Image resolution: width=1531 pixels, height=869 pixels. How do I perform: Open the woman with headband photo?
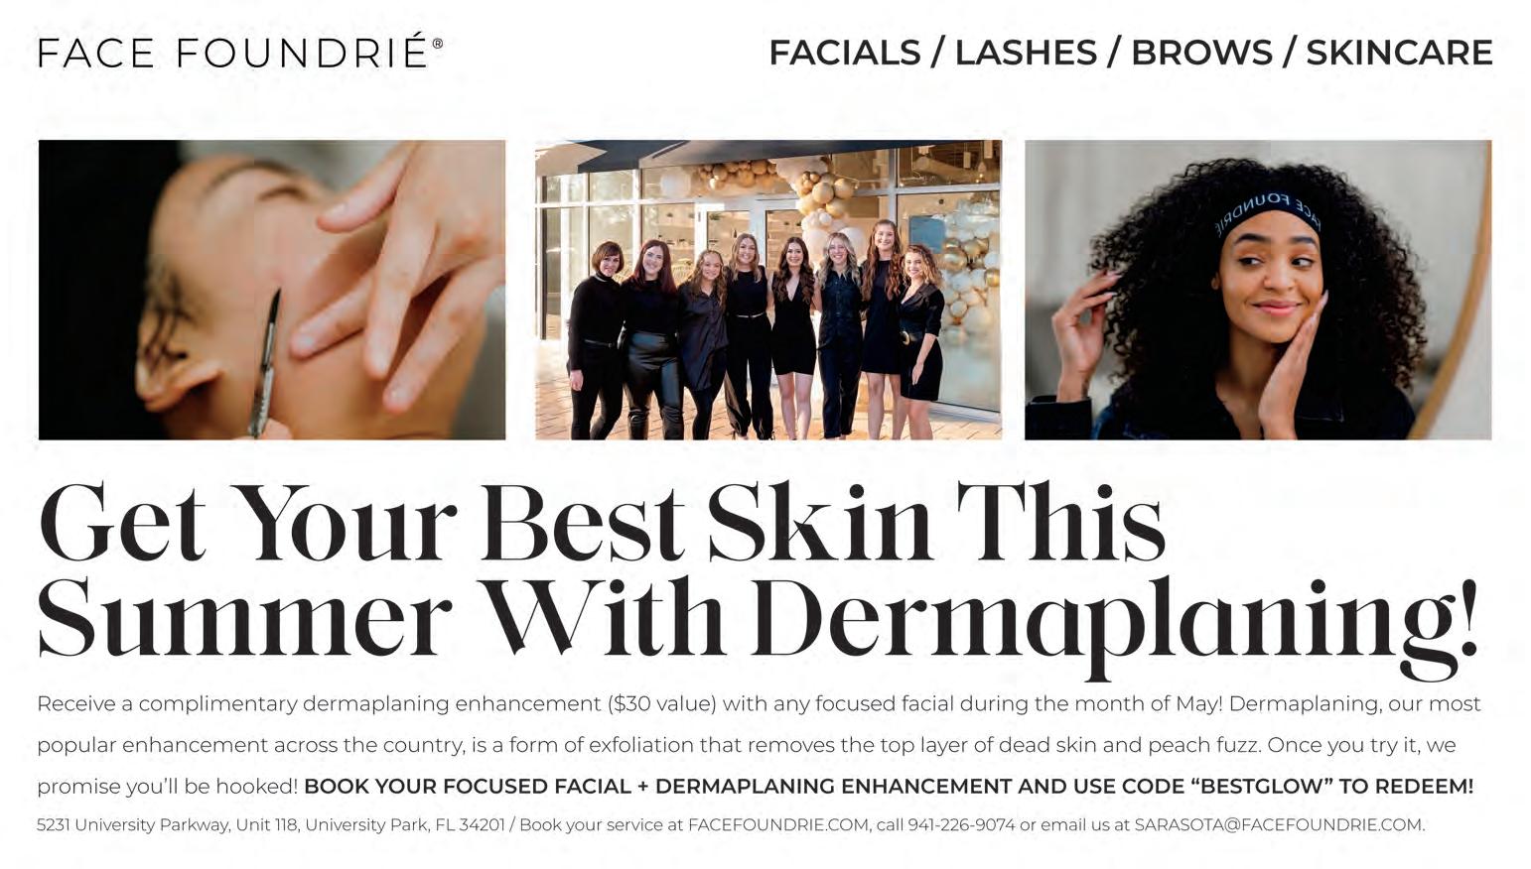tap(1258, 290)
